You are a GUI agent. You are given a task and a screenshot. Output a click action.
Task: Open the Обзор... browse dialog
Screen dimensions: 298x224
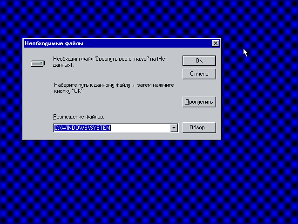199,127
